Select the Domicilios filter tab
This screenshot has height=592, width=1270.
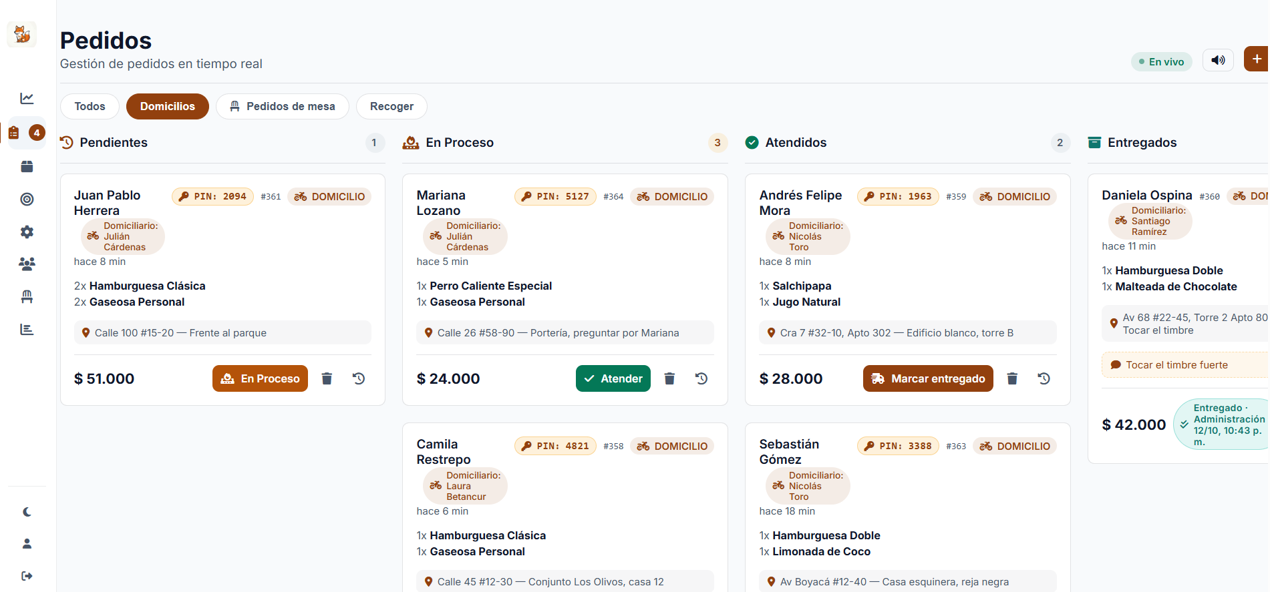coord(168,106)
